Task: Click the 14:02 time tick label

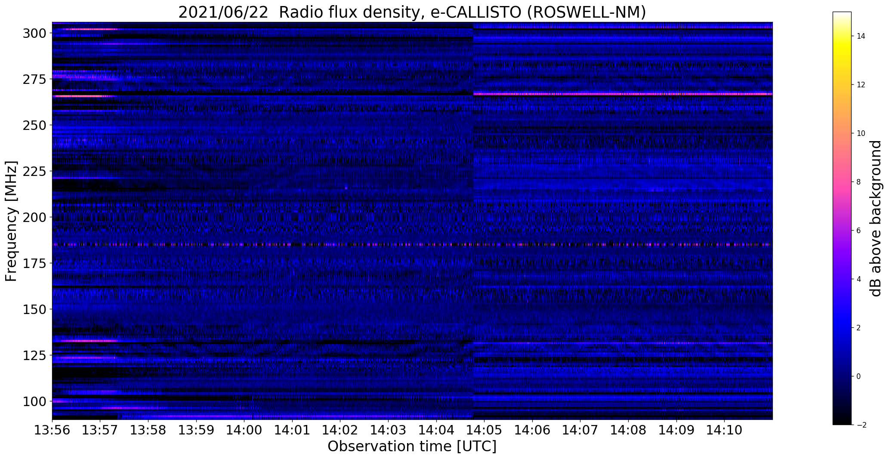Action: pyautogui.click(x=340, y=430)
